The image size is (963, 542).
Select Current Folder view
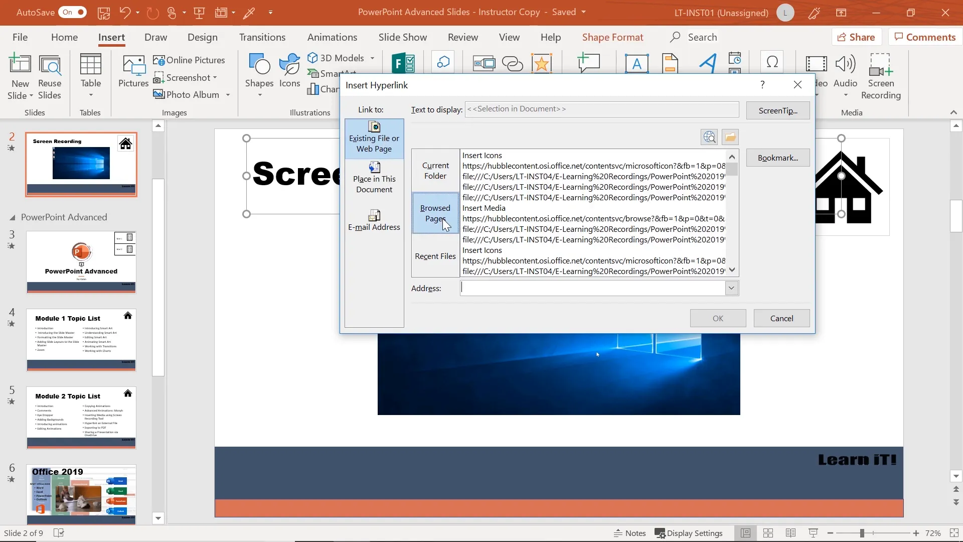point(435,171)
